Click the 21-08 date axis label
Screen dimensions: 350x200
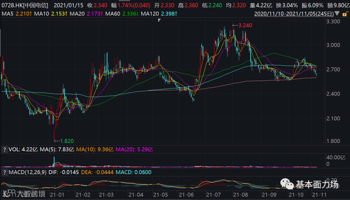[x=240, y=194]
